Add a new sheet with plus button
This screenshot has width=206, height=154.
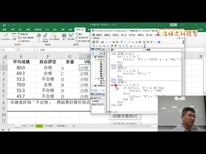[74, 126]
